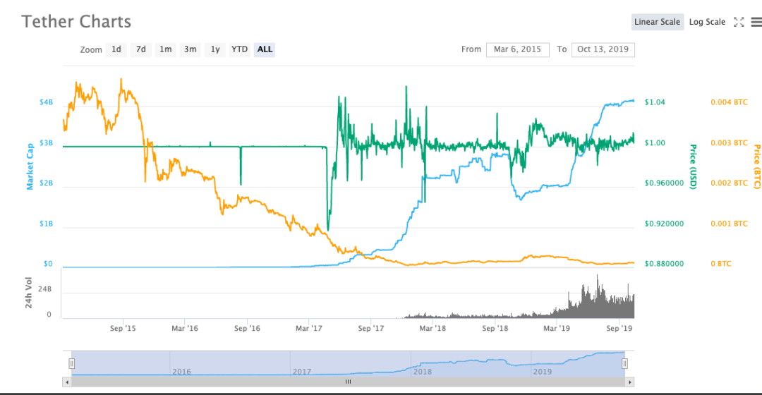Click the $4B market cap label
This screenshot has width=762, height=395.
46,102
